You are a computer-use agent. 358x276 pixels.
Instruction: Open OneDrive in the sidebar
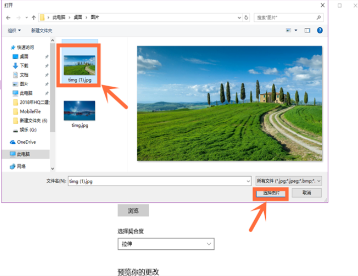(x=26, y=142)
